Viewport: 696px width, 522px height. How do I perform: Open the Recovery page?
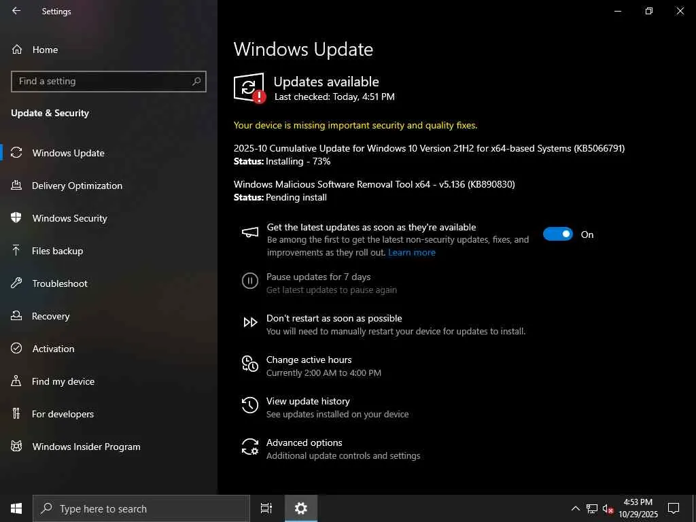tap(109, 315)
